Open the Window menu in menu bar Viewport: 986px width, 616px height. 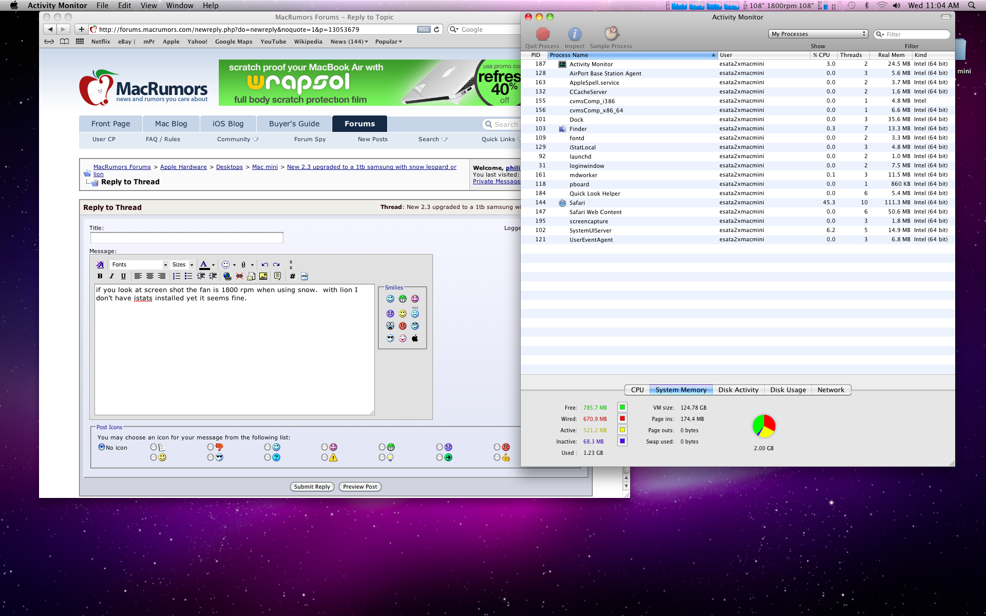[x=179, y=6]
